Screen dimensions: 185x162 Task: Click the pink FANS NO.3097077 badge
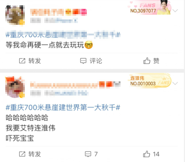(150, 8)
